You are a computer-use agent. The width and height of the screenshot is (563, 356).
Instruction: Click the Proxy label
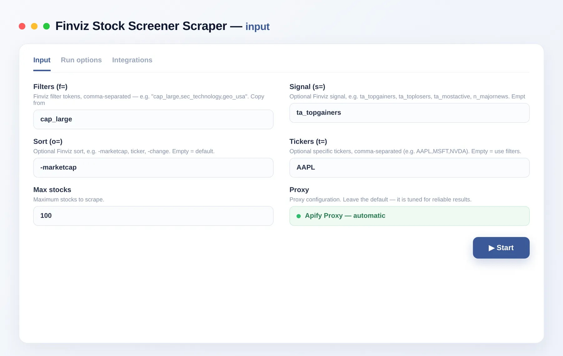click(299, 190)
